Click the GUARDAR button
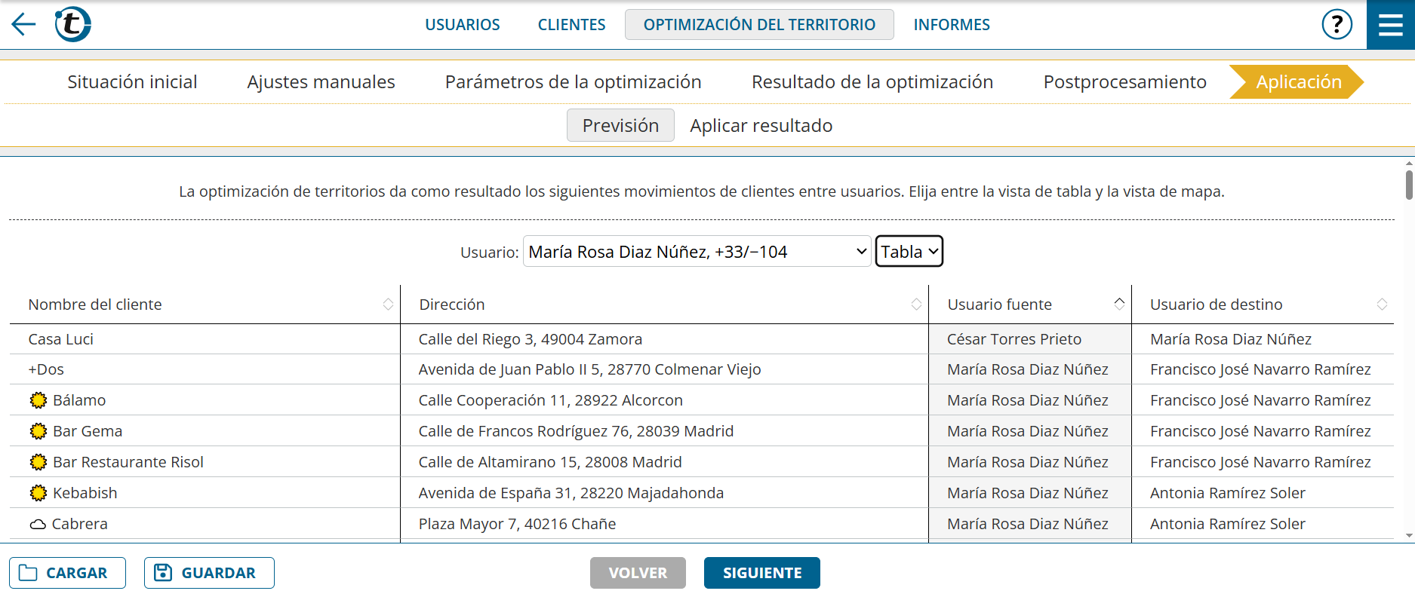 (209, 573)
